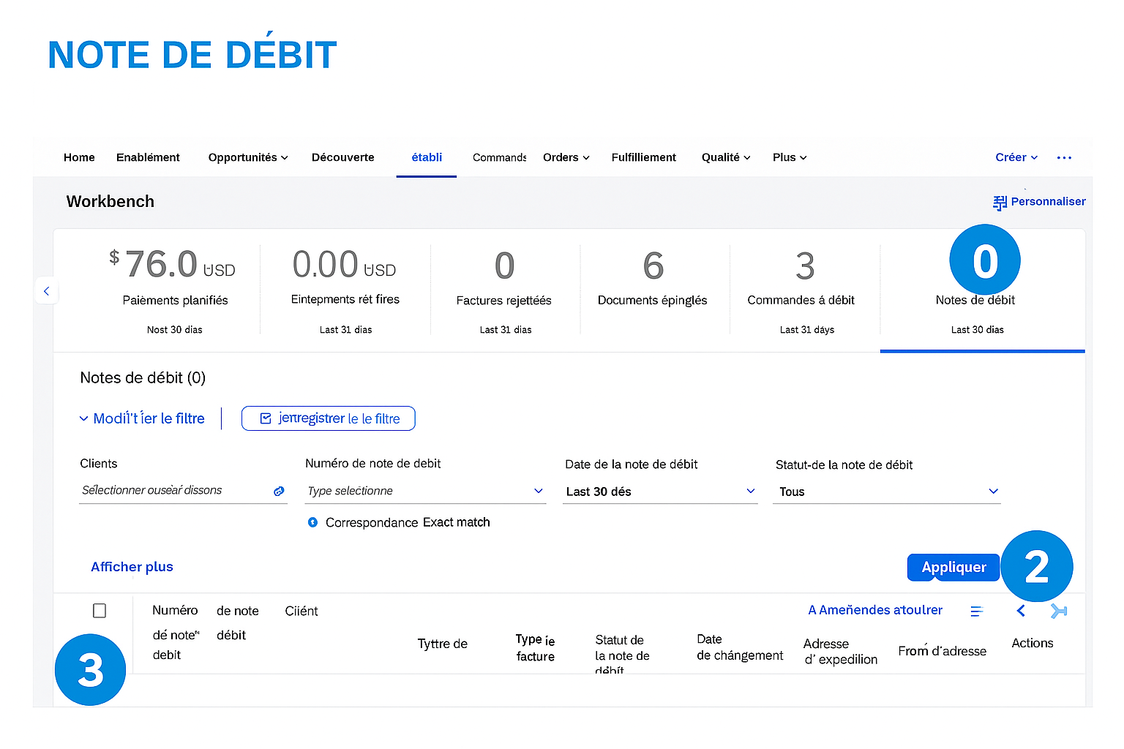The width and height of the screenshot is (1124, 749).
Task: Click the last-page arrow icon in table
Action: coord(1058,611)
